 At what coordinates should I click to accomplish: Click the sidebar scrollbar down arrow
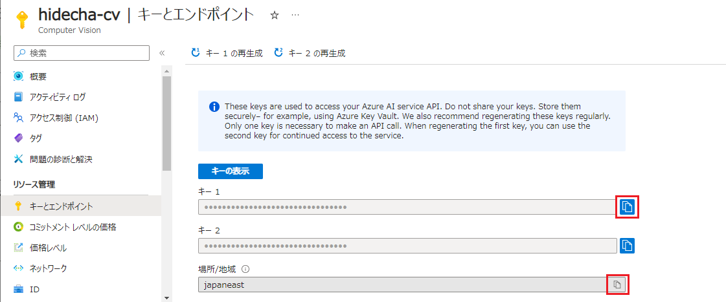tap(166, 297)
